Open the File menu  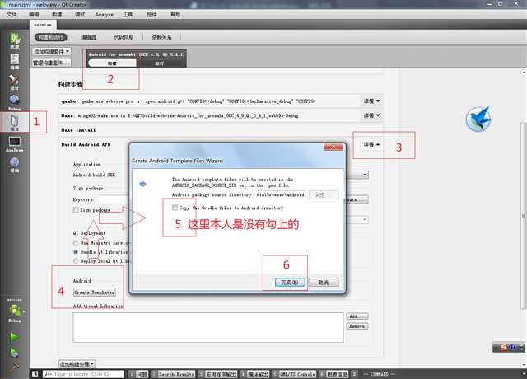pyautogui.click(x=12, y=15)
